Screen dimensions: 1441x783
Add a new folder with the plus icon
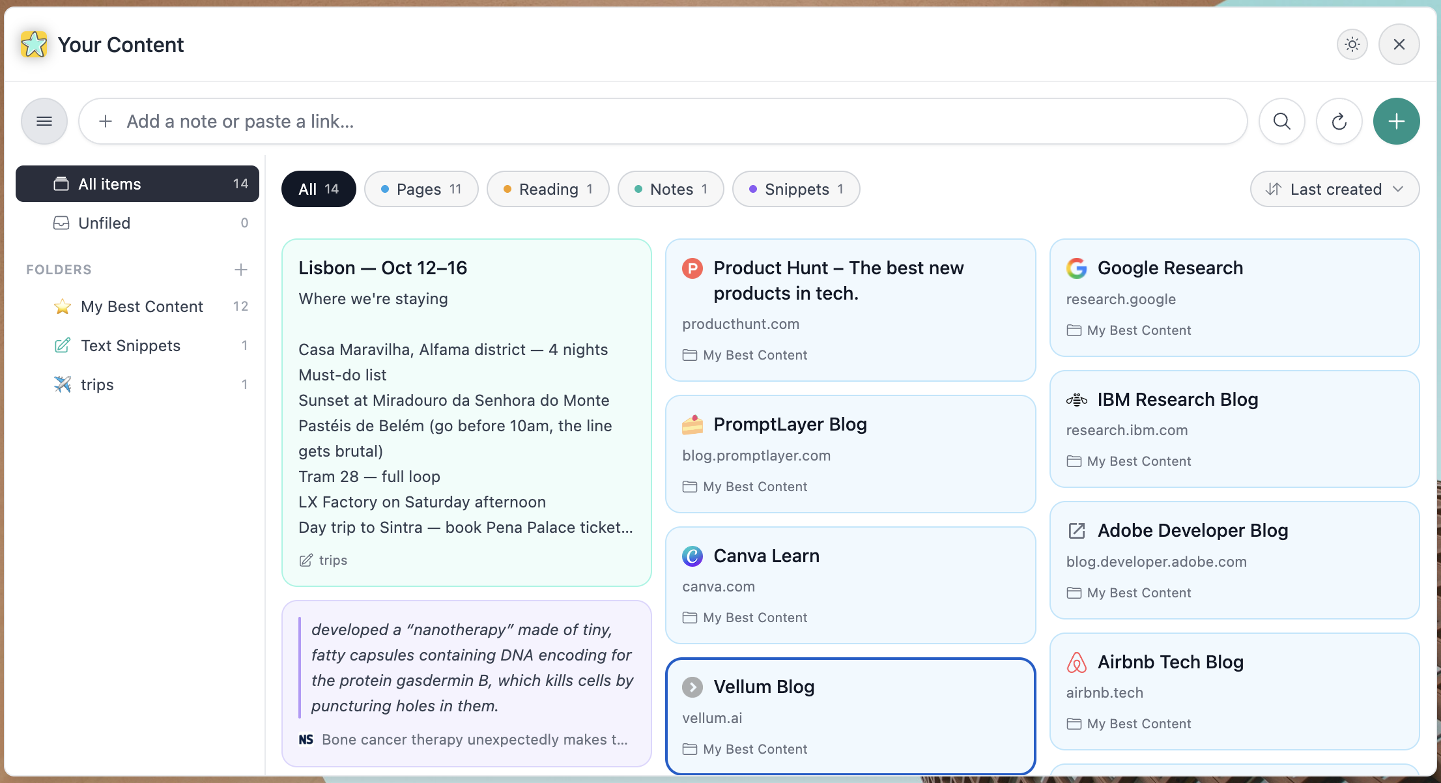point(241,270)
